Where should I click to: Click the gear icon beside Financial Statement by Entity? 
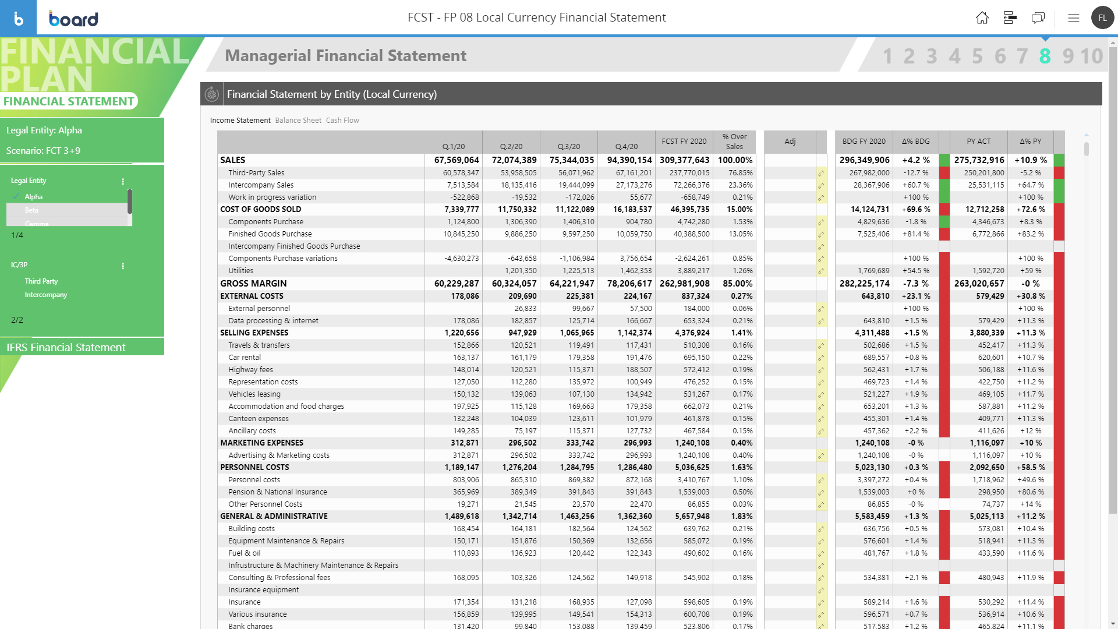(212, 94)
